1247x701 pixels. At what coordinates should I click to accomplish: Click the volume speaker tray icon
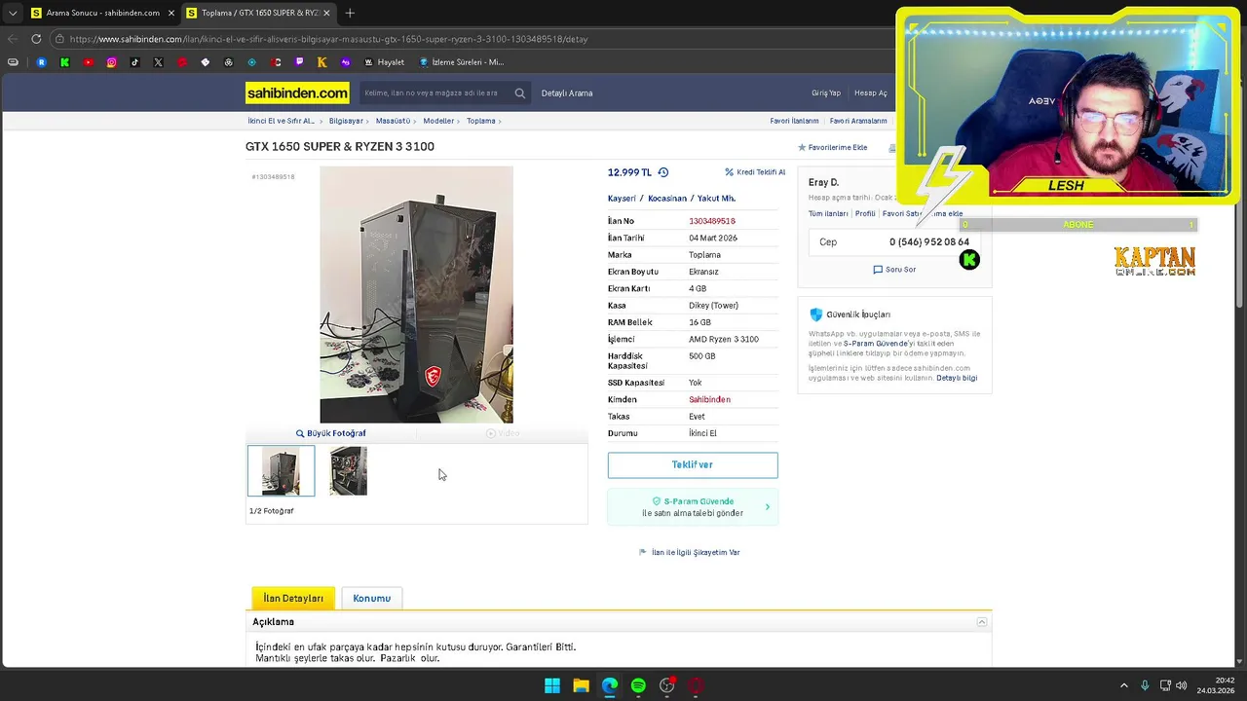pyautogui.click(x=1182, y=685)
